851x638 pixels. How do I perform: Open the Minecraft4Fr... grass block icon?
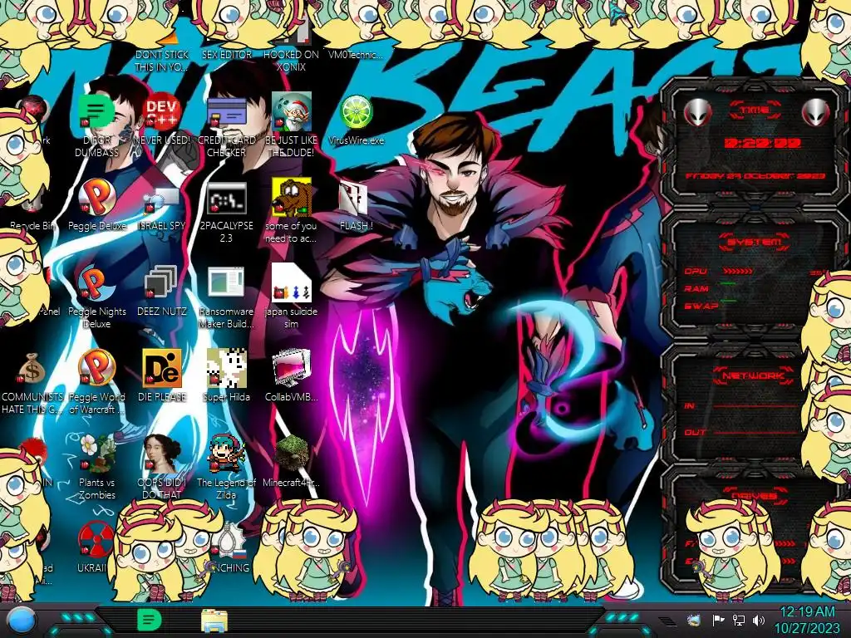291,454
